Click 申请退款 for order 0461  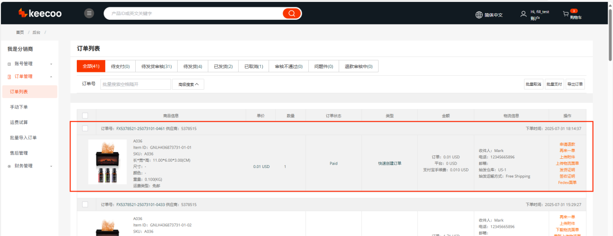(567, 144)
